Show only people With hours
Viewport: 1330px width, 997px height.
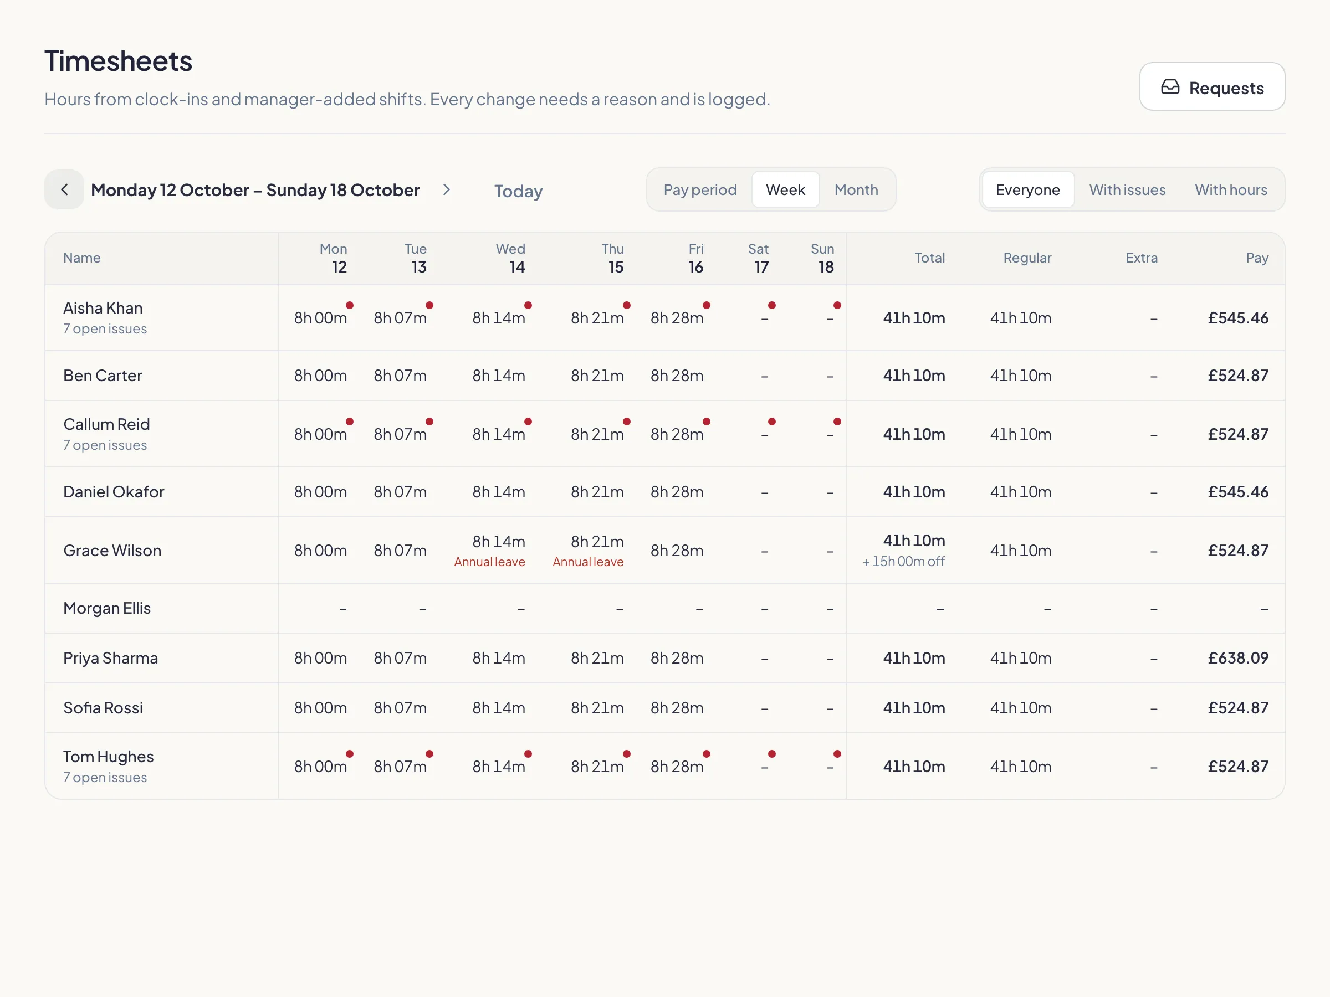click(1231, 190)
